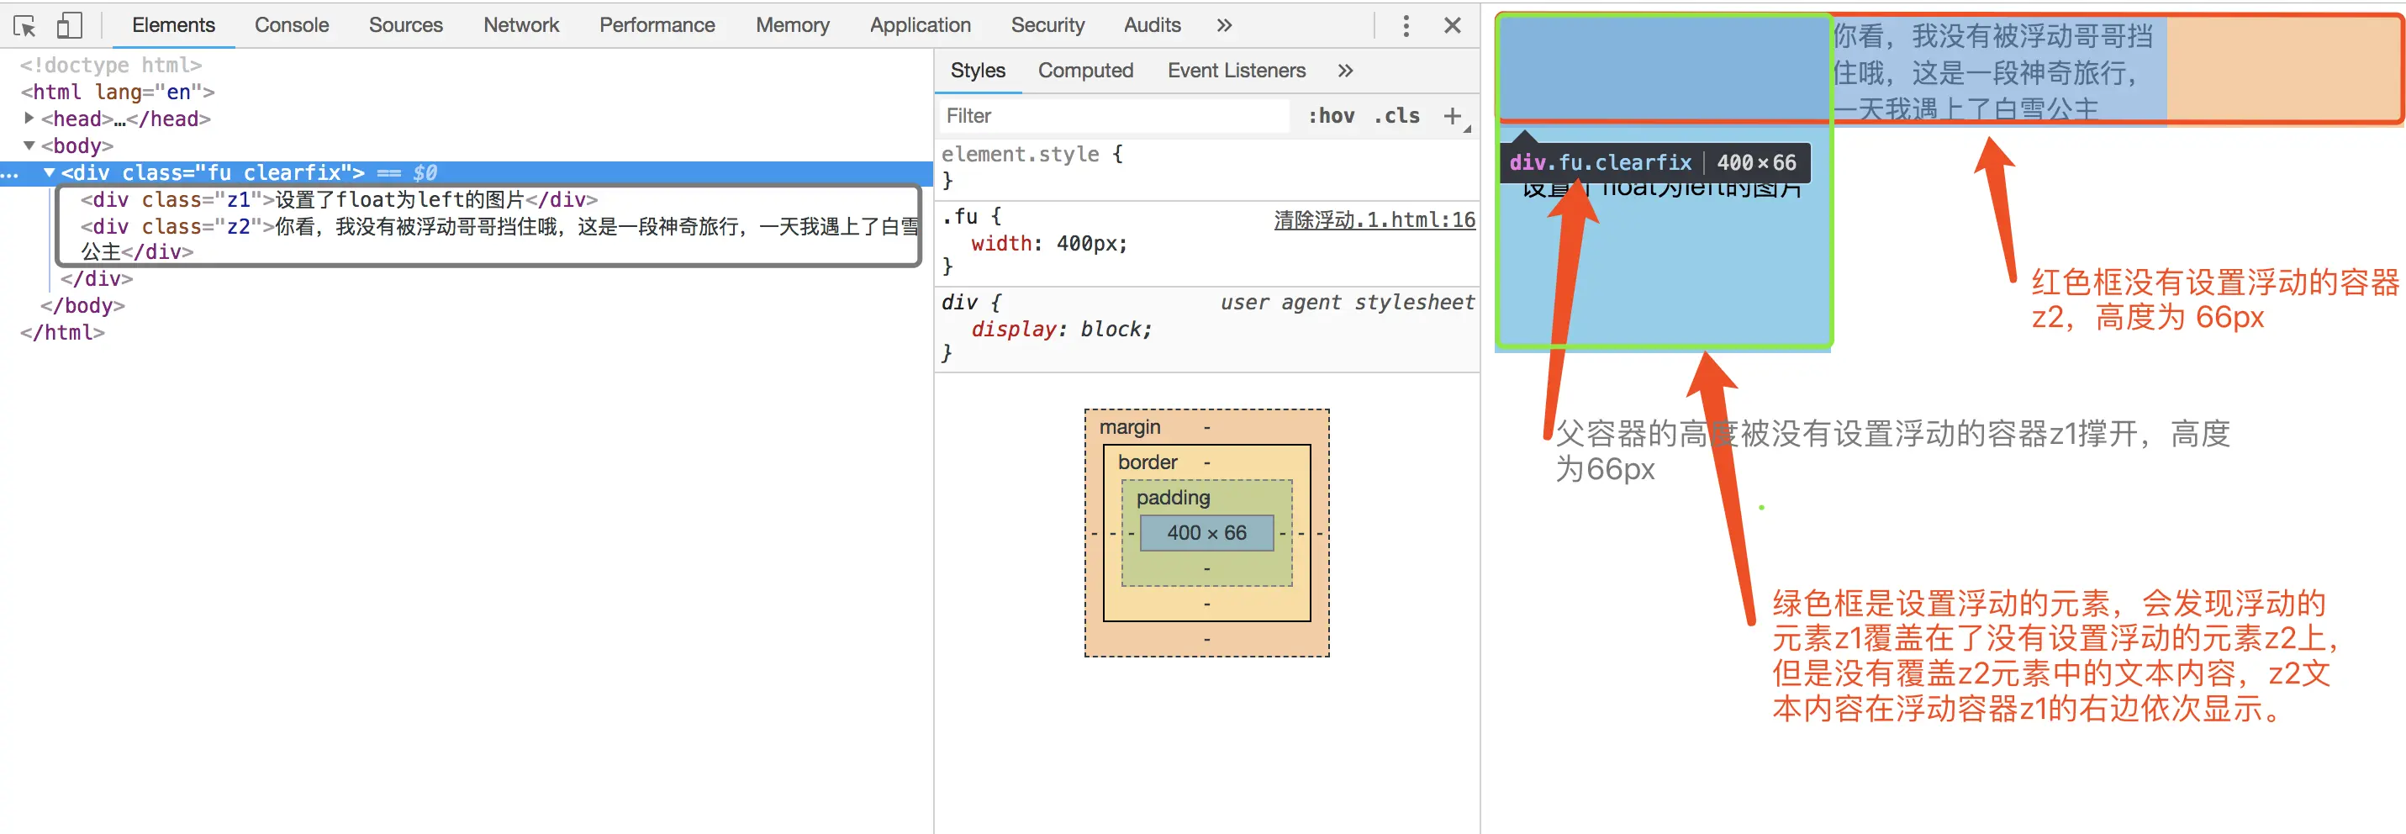Open the Memory tab
This screenshot has width=2406, height=834.
coord(792,25)
